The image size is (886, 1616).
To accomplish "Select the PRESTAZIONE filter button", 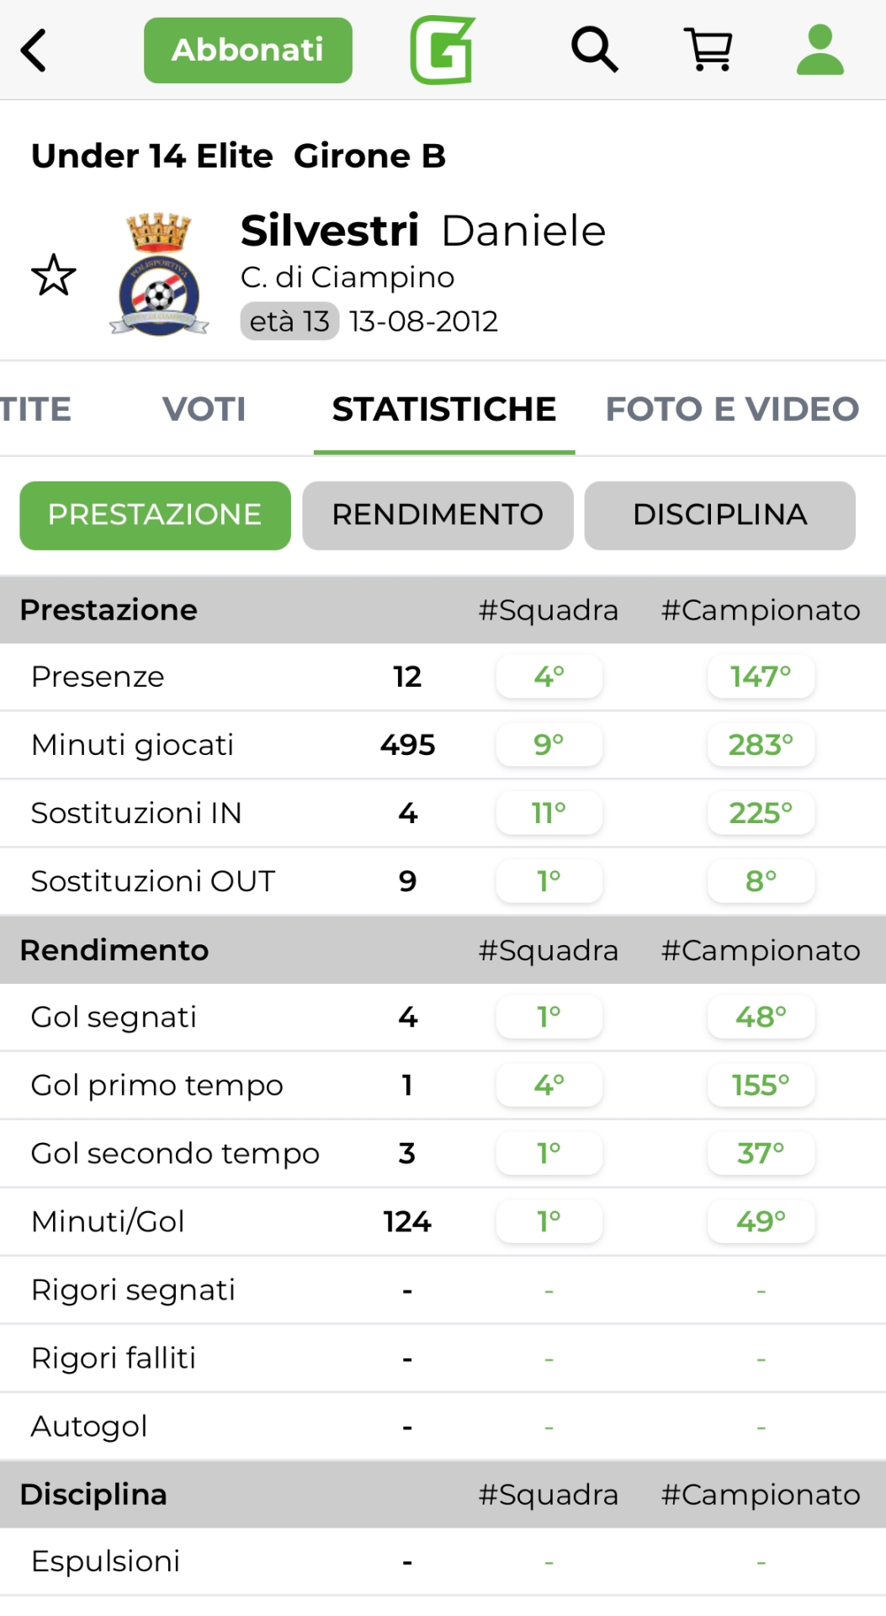I will [x=155, y=515].
